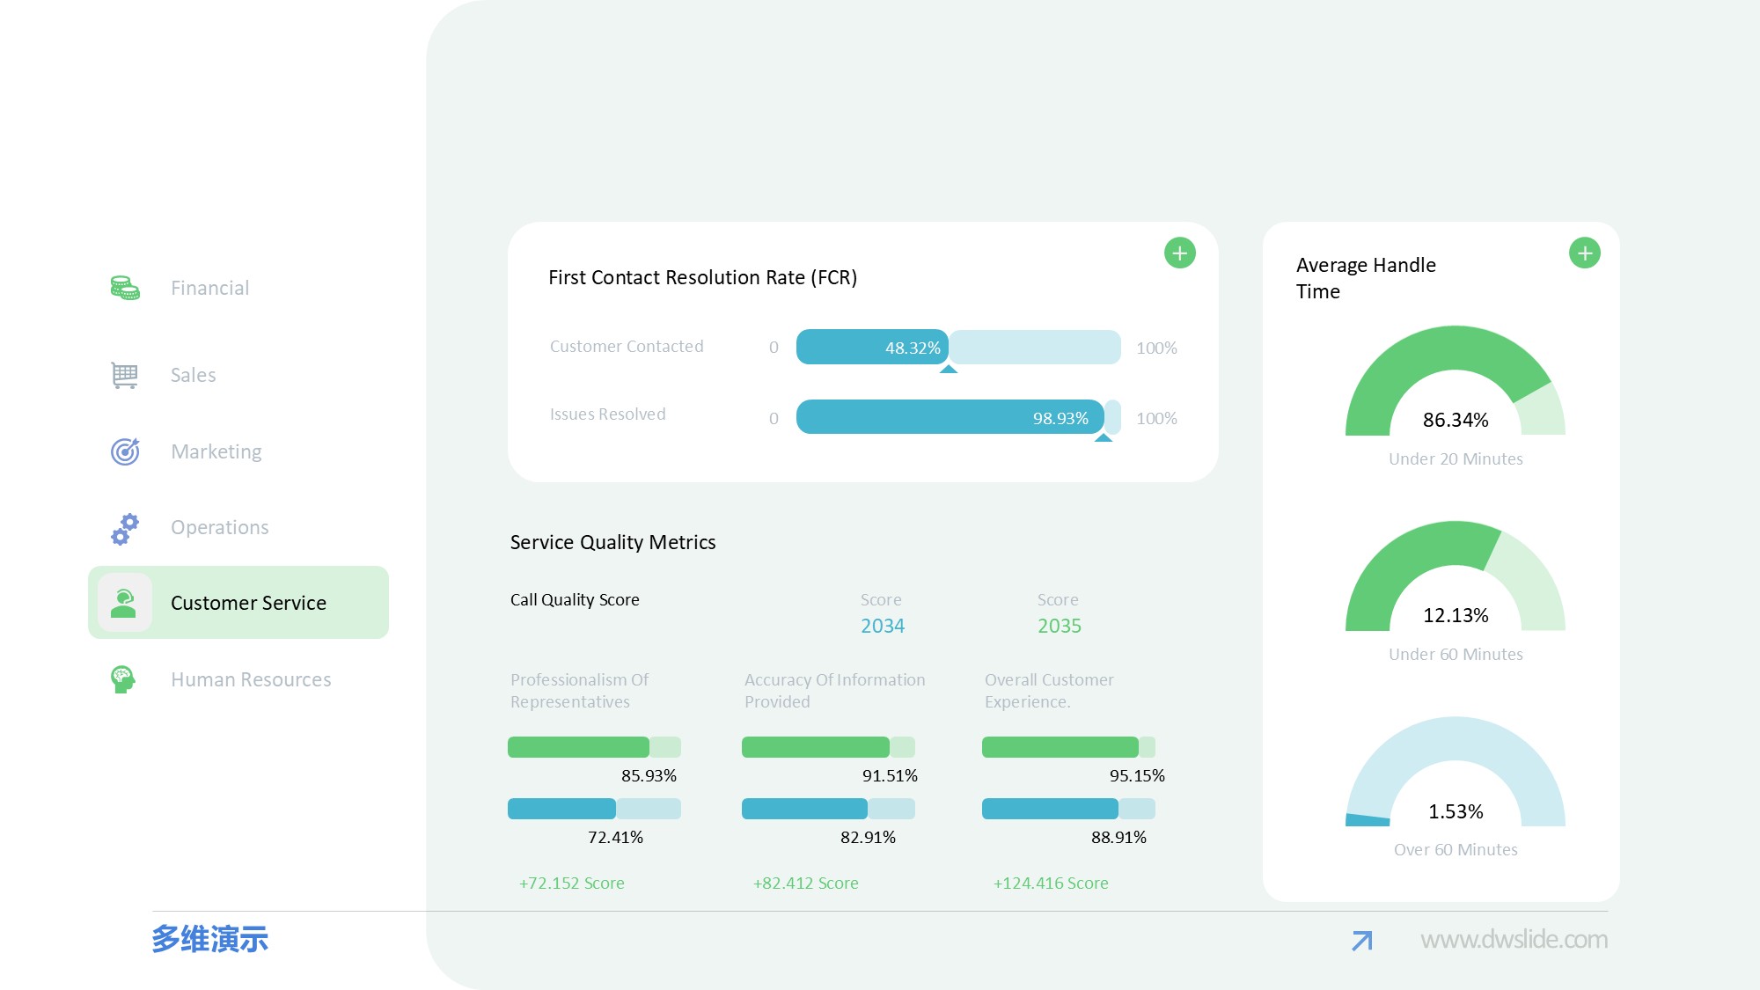1760x990 pixels.
Task: Click the Human Resources head icon
Action: pos(122,679)
